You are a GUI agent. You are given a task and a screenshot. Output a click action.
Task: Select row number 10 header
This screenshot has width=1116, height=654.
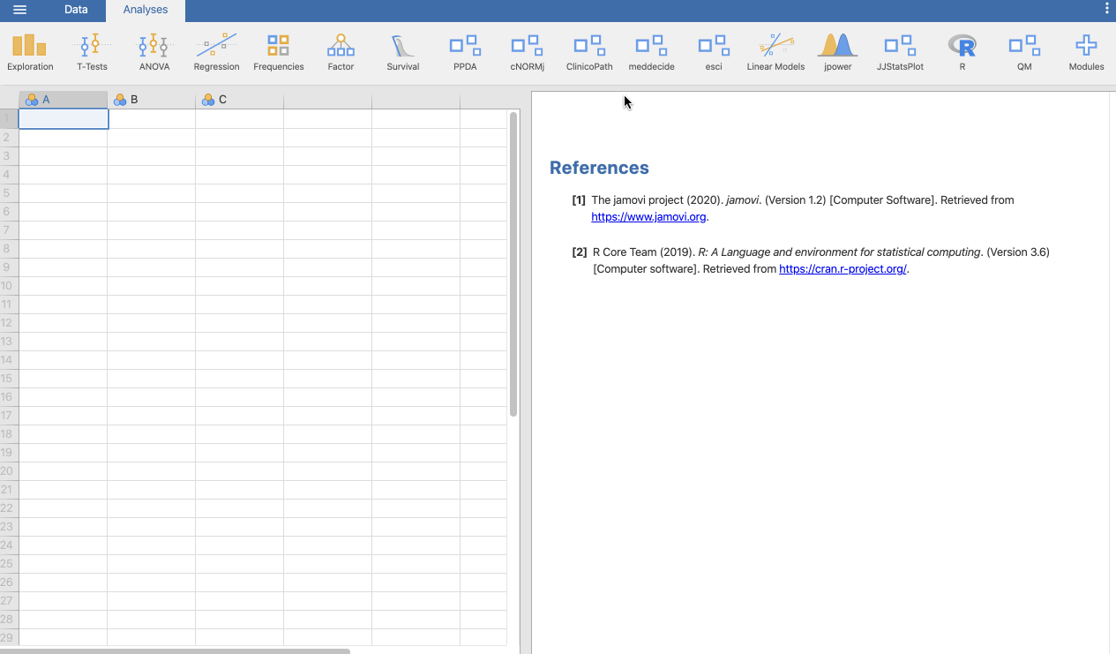point(9,285)
